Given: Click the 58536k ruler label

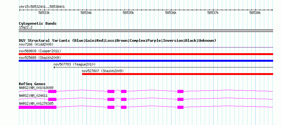Looking at the screenshot, I should (x=171, y=13).
